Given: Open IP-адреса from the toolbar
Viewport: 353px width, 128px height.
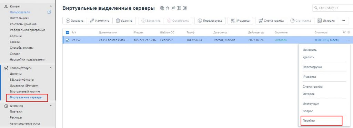Looking at the screenshot, I should point(240,21).
